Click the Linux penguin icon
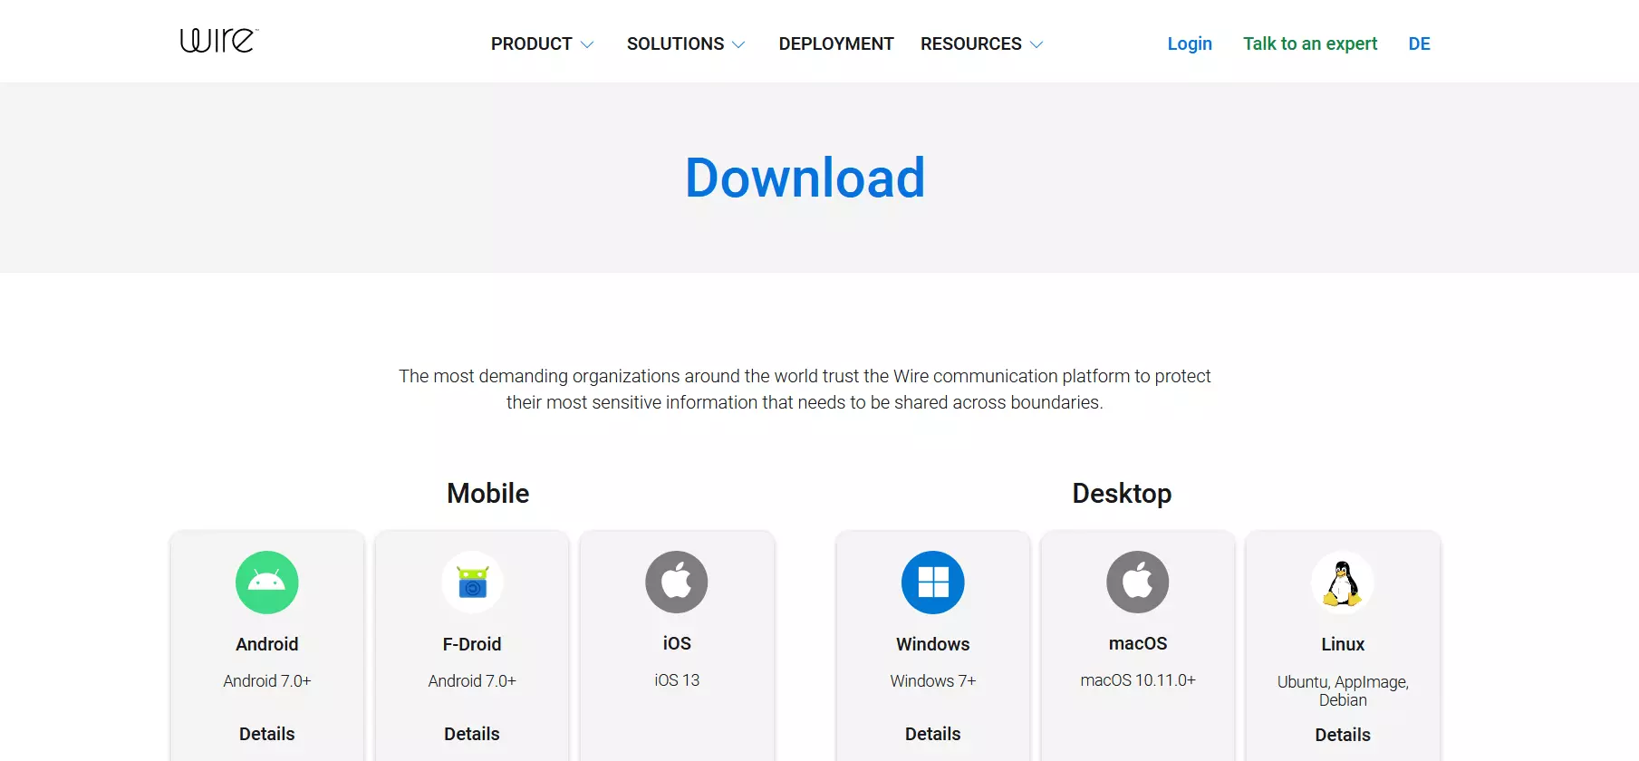 click(1343, 583)
